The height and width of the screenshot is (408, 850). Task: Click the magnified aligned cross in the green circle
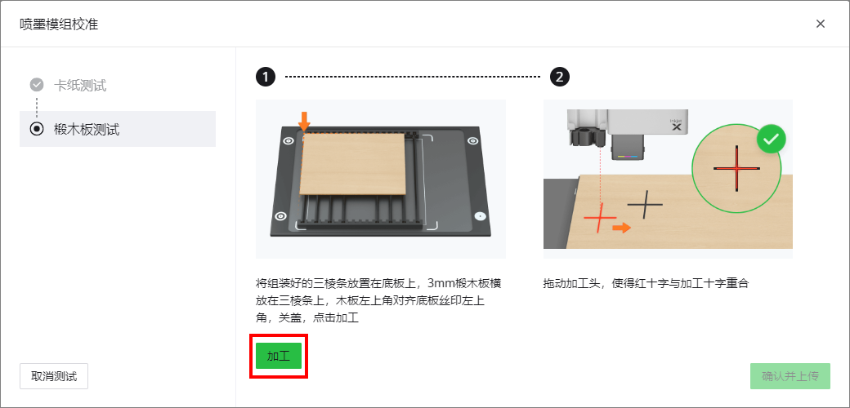736,168
